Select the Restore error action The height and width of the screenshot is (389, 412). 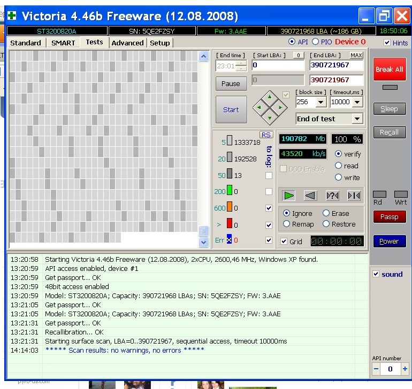(x=326, y=224)
